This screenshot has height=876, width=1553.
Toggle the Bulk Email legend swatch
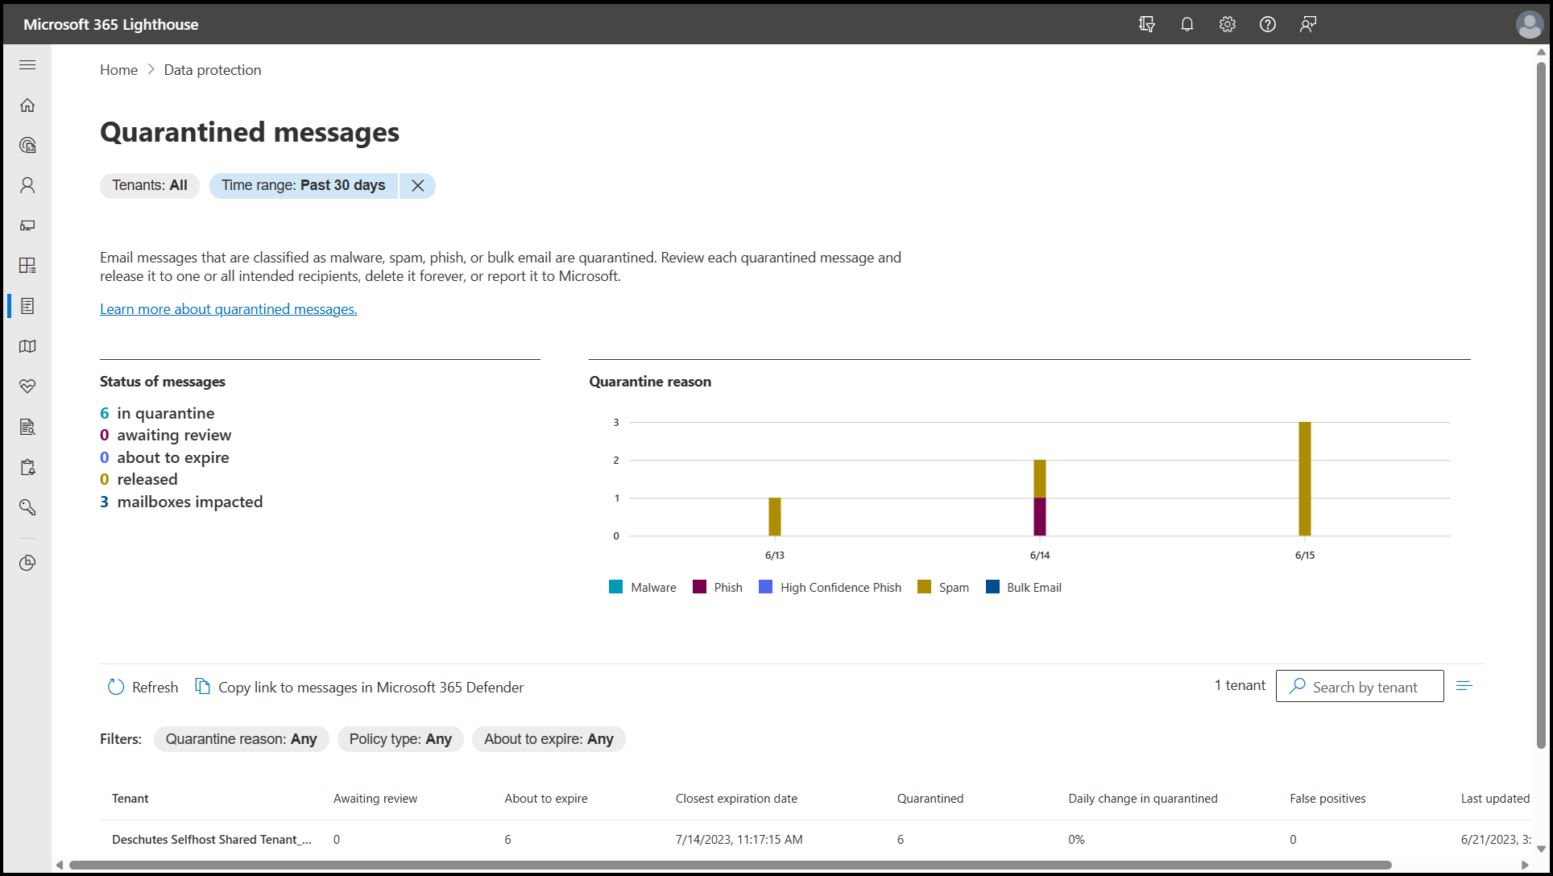pyautogui.click(x=992, y=587)
